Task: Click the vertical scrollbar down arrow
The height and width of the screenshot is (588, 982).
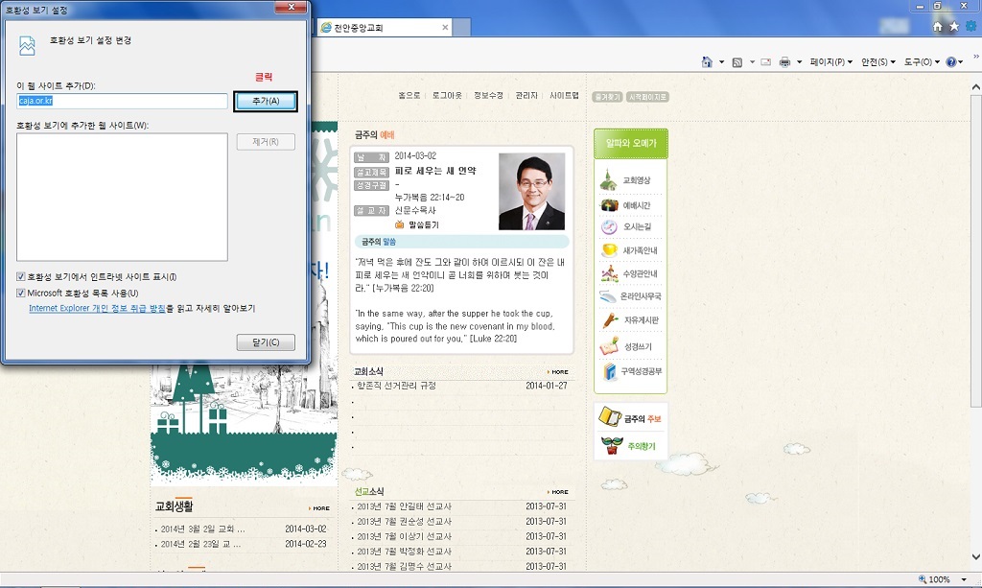Action: coord(975,556)
